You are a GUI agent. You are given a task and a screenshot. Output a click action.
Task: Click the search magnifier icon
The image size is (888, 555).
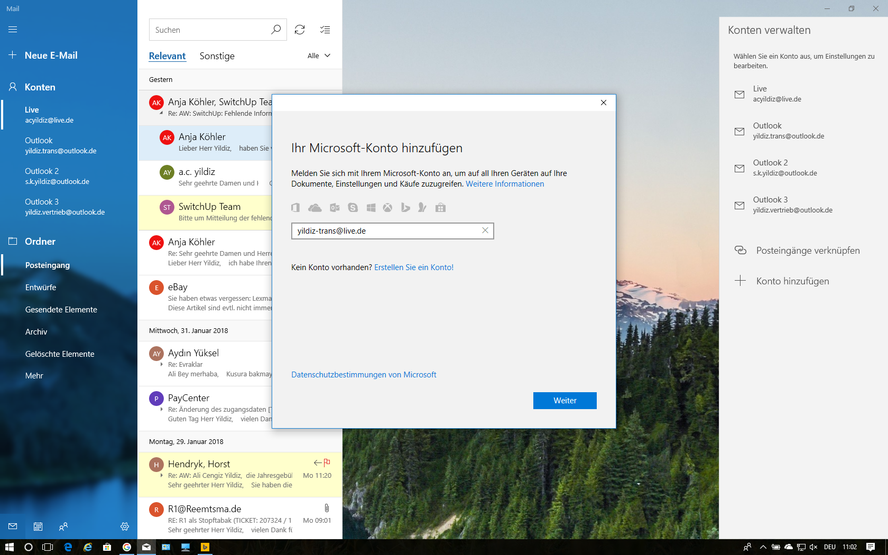pos(275,30)
